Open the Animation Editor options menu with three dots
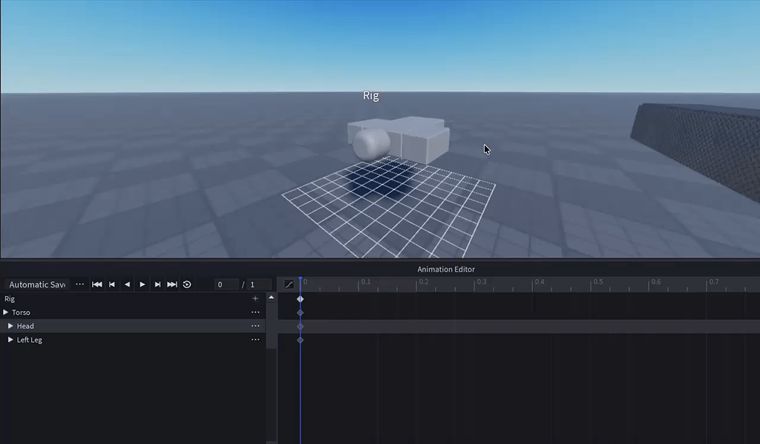 click(79, 284)
